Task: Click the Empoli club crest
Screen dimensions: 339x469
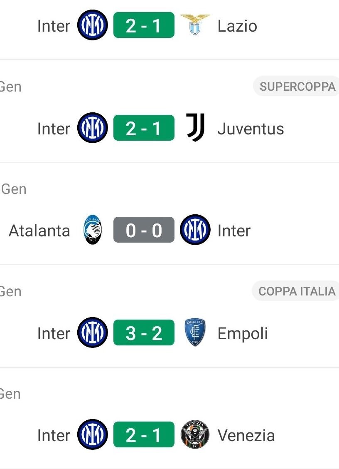Action: pos(195,332)
